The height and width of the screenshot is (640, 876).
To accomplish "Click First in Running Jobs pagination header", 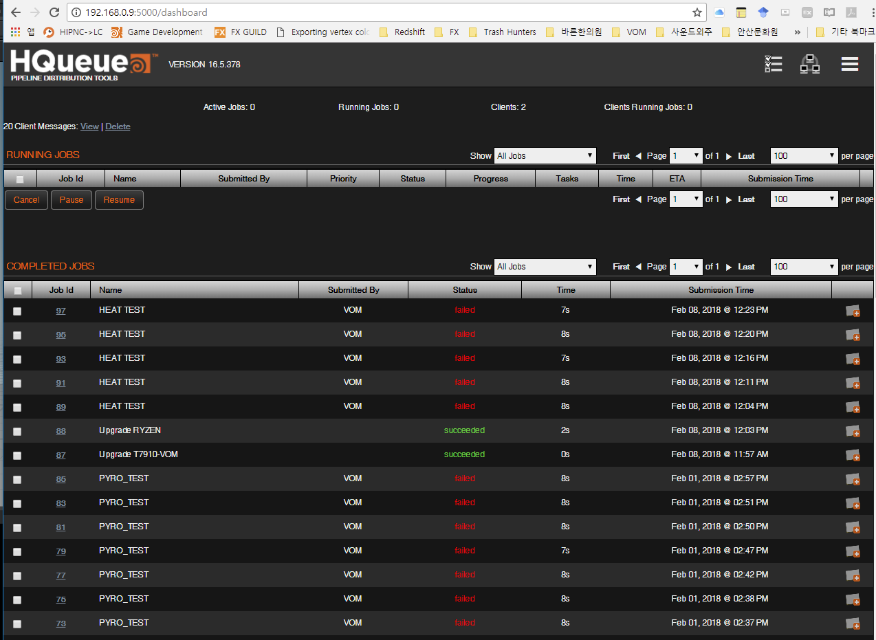I will (621, 156).
